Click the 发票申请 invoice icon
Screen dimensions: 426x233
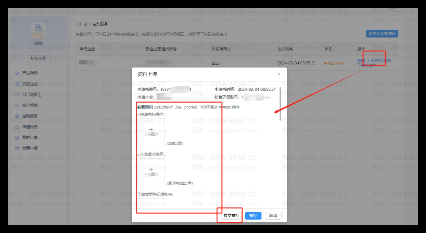click(x=17, y=148)
